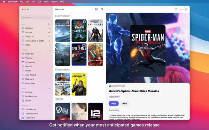Click the Featured star icon

23,54
